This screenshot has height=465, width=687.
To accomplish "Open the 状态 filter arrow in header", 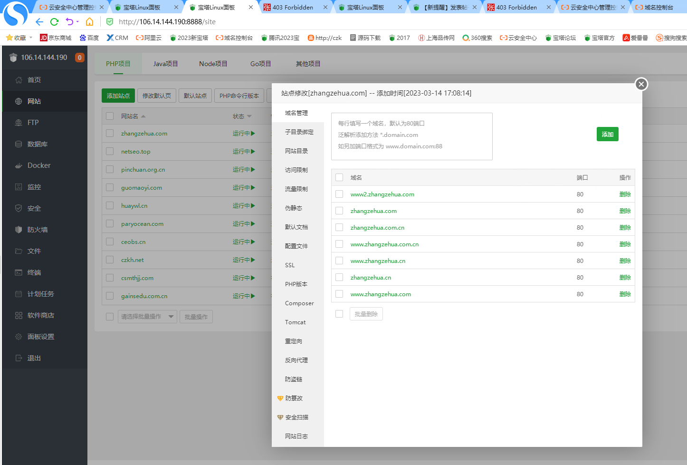I will 249,116.
